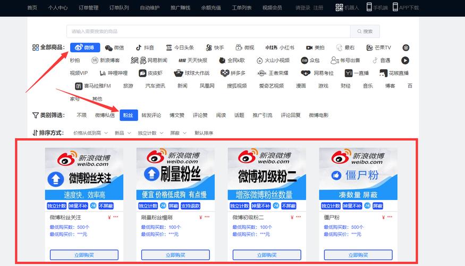Screen dimensions: 465x266
Task: Open the 微视 platform category
Action: tap(245, 47)
